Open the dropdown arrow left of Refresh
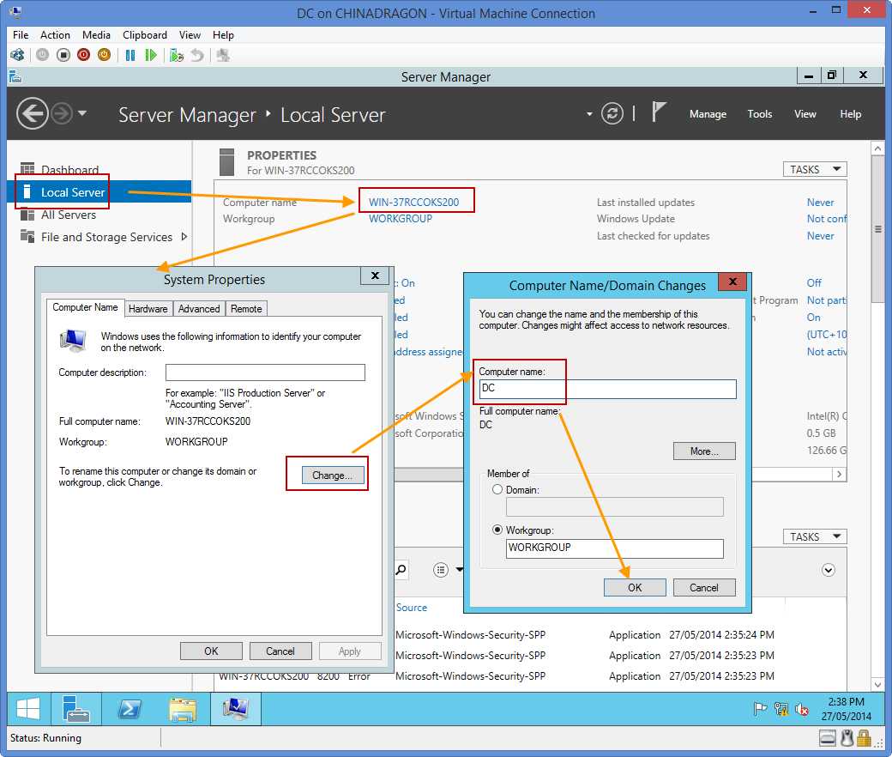 589,114
